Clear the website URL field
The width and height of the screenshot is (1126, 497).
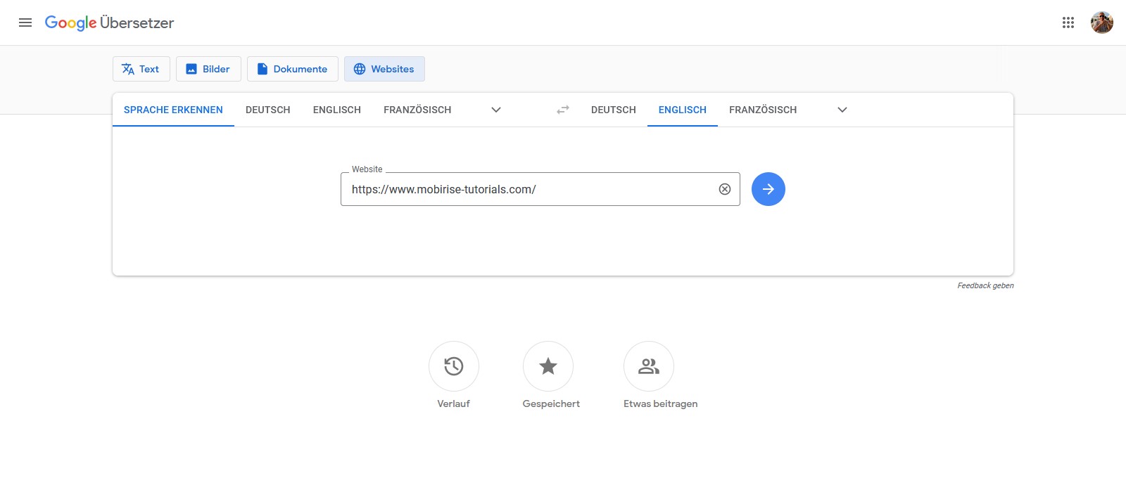coord(724,189)
